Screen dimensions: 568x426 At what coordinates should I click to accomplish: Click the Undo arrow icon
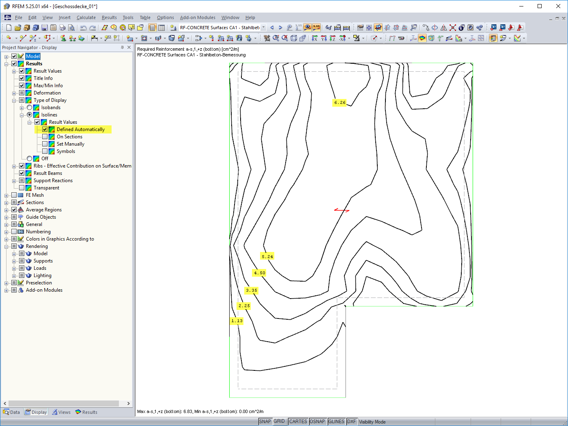coord(84,28)
